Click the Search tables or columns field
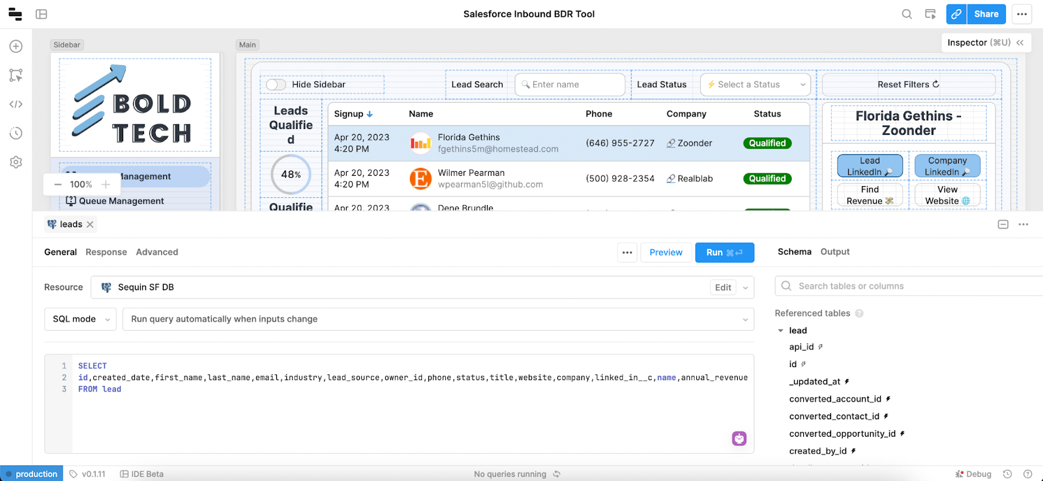This screenshot has width=1043, height=481. tap(909, 286)
